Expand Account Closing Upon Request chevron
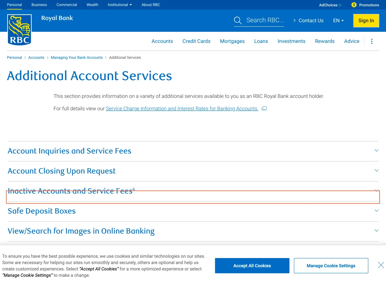 click(x=376, y=171)
